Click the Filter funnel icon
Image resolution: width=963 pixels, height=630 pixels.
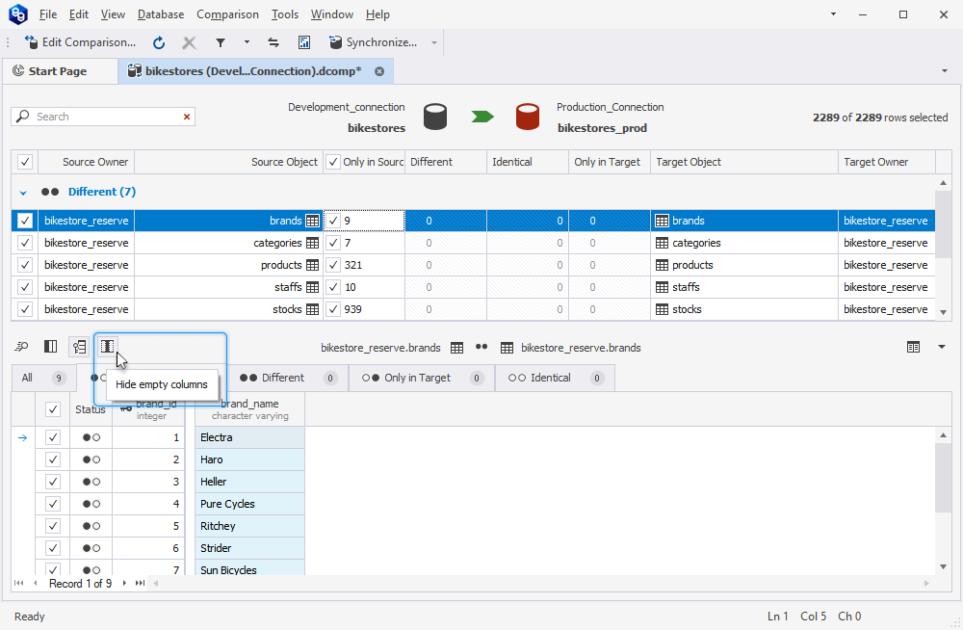(x=220, y=42)
